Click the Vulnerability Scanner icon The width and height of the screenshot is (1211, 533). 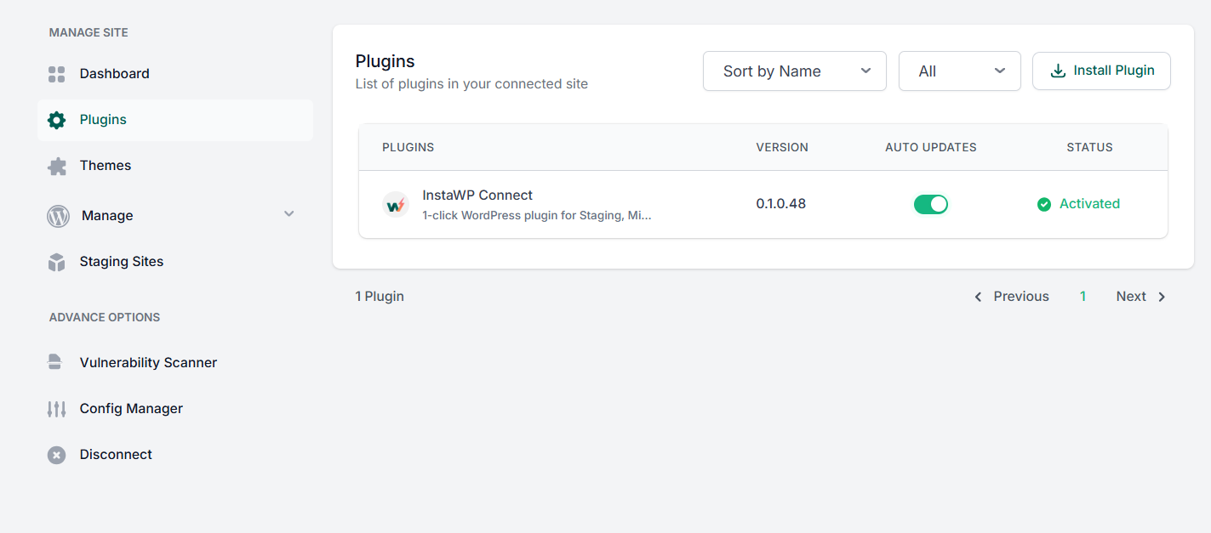click(x=55, y=362)
